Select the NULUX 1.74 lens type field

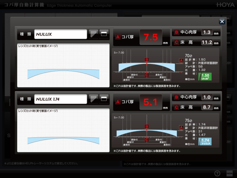coord(61,99)
